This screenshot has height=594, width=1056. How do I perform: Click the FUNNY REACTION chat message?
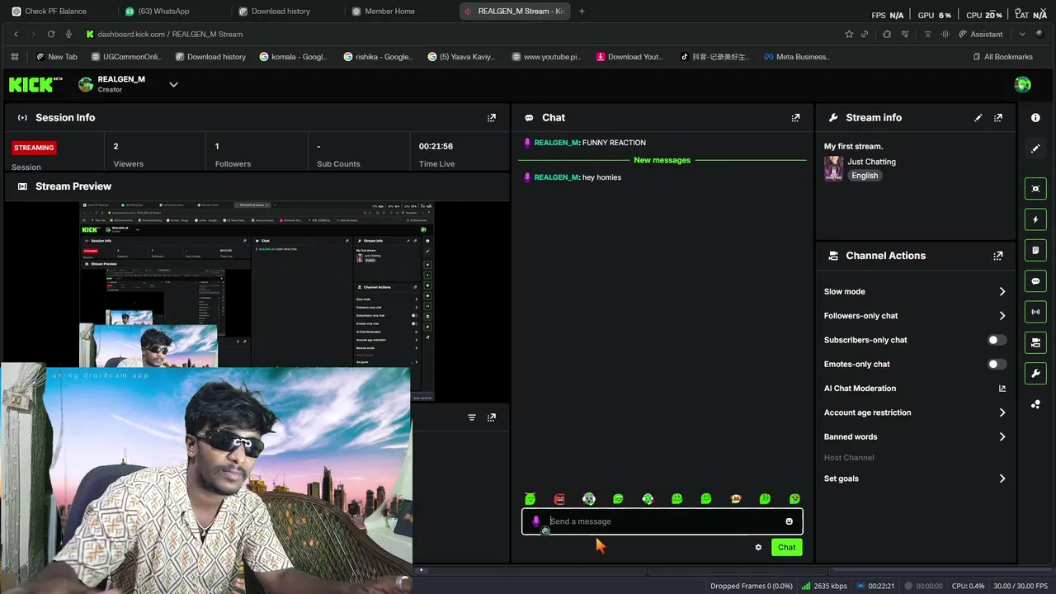point(614,143)
